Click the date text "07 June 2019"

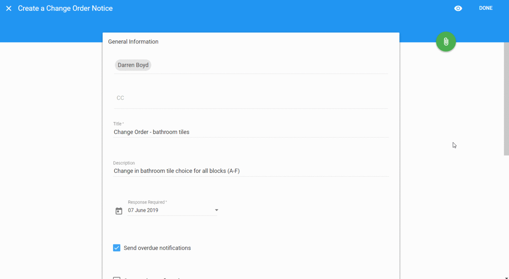coord(143,210)
